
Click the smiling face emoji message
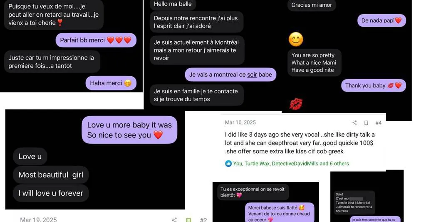click(296, 40)
